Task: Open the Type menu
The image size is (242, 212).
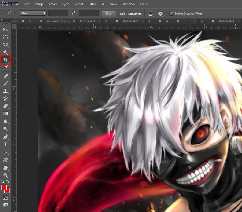Action: 65,4
